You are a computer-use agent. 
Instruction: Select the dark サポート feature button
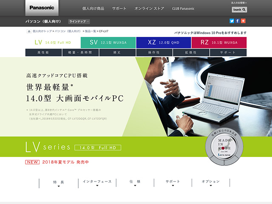(x=228, y=53)
